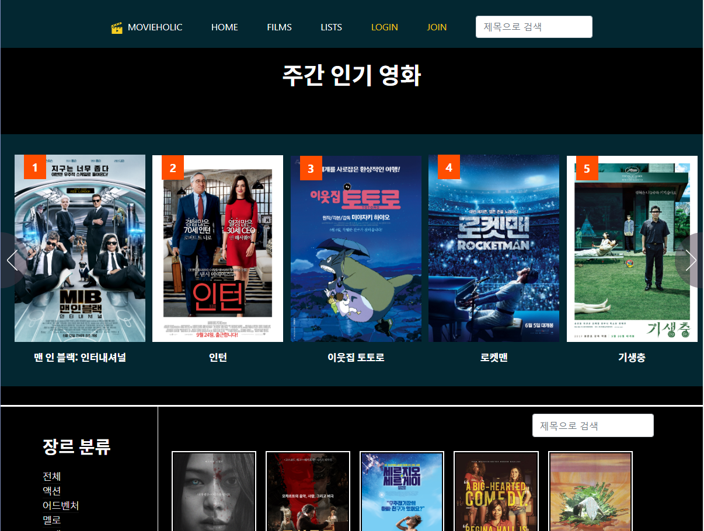Click the 로켓맨 title caption

[494, 358]
